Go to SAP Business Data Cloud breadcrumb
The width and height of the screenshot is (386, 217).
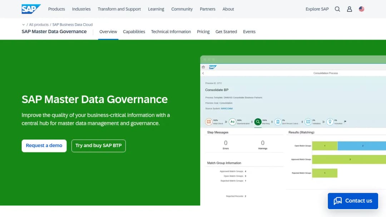[72, 25]
